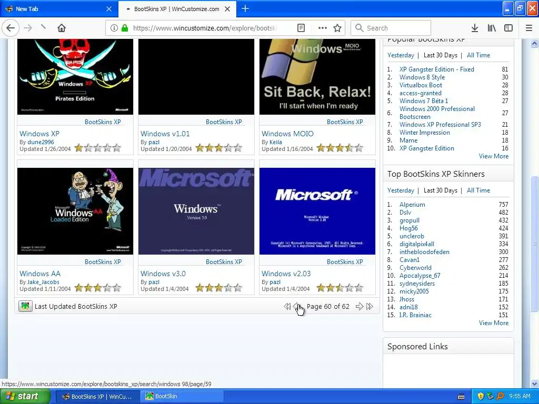Bookmark this page with the star icon
The image size is (539, 404).
tap(337, 28)
